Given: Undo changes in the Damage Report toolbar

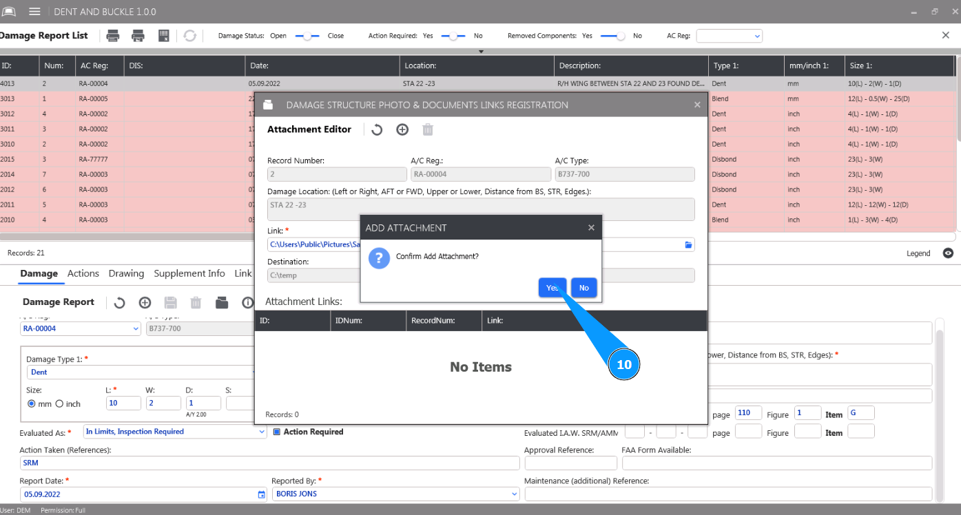Looking at the screenshot, I should [119, 302].
